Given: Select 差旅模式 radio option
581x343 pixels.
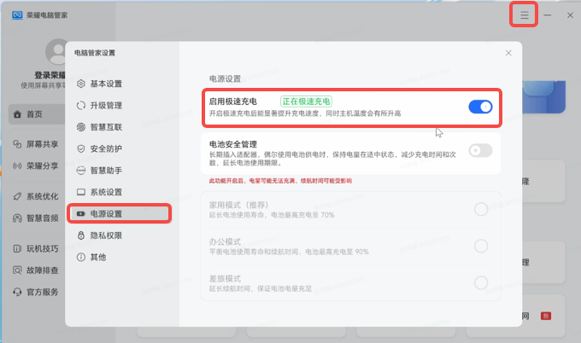Looking at the screenshot, I should click(480, 282).
